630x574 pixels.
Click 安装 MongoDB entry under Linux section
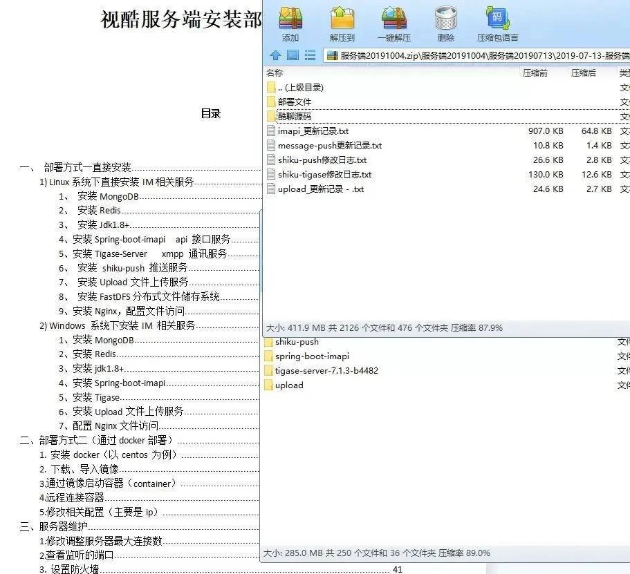(x=108, y=196)
